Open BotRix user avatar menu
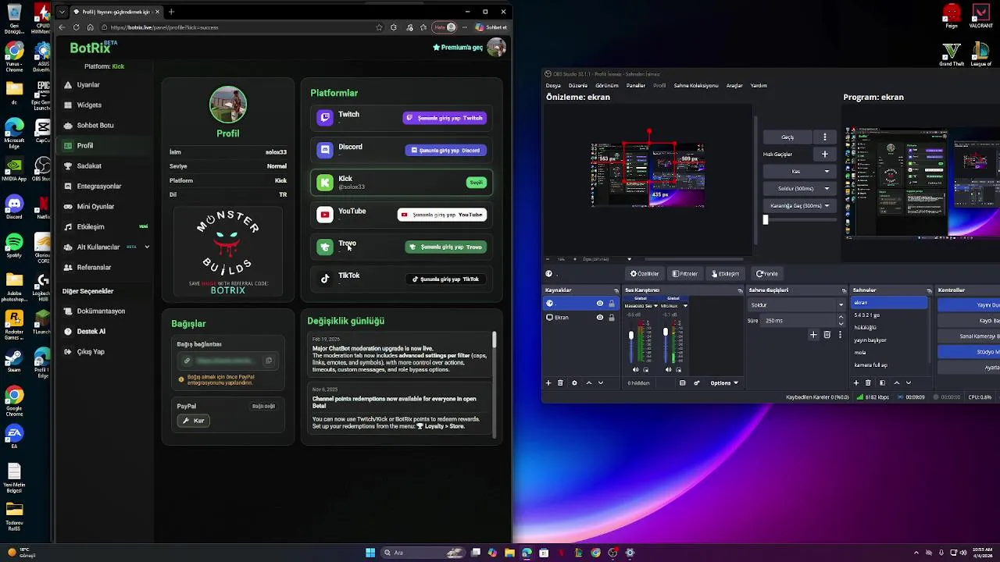This screenshot has width=1000, height=562. click(496, 48)
